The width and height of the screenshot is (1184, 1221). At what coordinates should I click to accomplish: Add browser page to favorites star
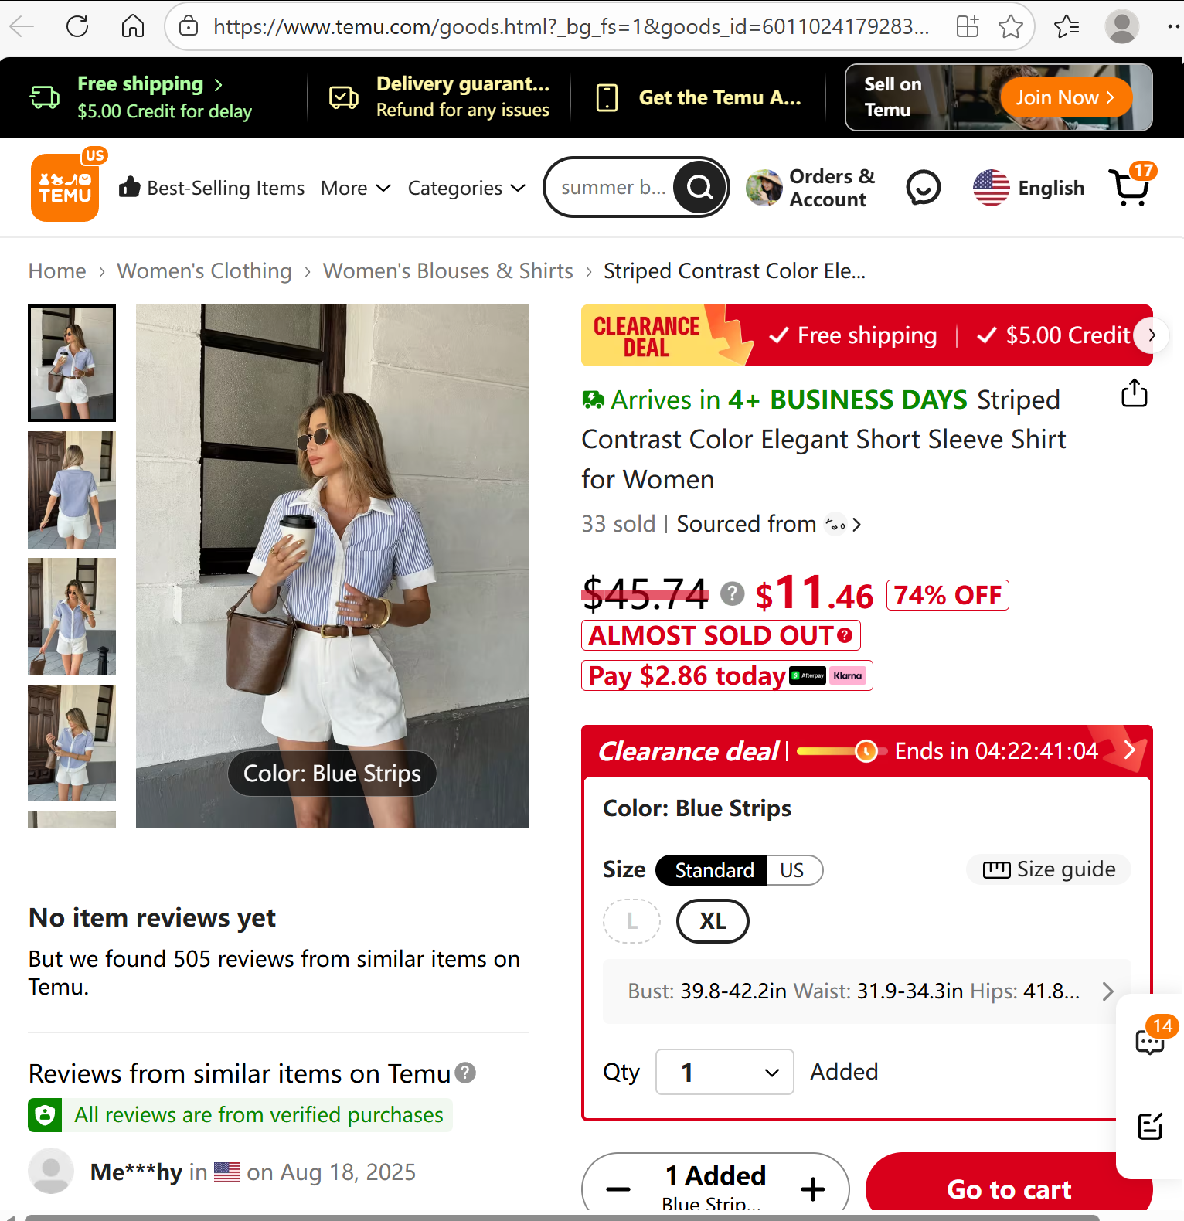(1010, 27)
